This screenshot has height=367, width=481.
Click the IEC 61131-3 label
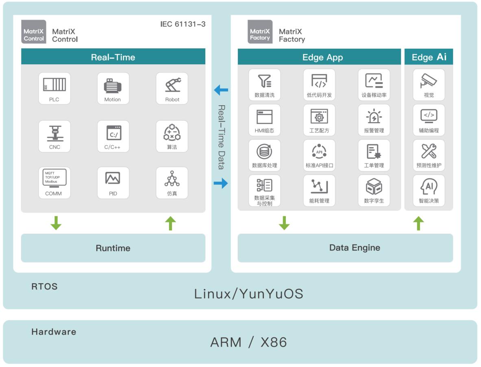pyautogui.click(x=183, y=24)
